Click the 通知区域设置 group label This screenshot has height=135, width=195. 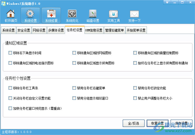click(x=16, y=43)
